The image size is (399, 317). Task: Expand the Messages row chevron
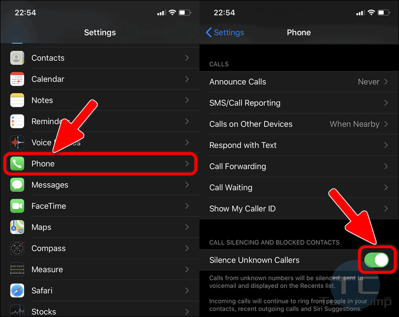pos(187,185)
